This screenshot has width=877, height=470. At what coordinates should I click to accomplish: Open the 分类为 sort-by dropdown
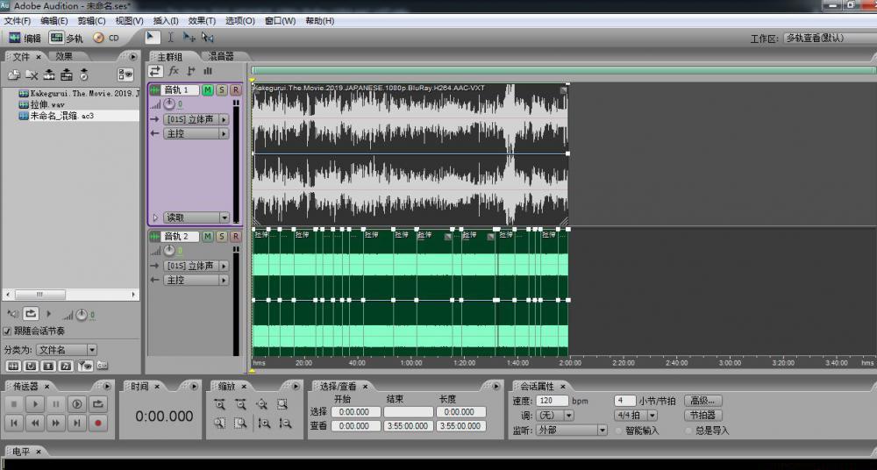point(67,350)
